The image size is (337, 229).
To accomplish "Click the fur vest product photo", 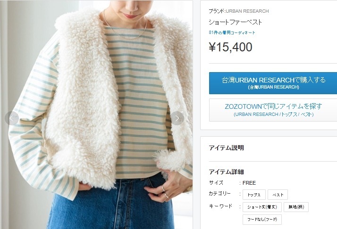I will tap(96, 114).
